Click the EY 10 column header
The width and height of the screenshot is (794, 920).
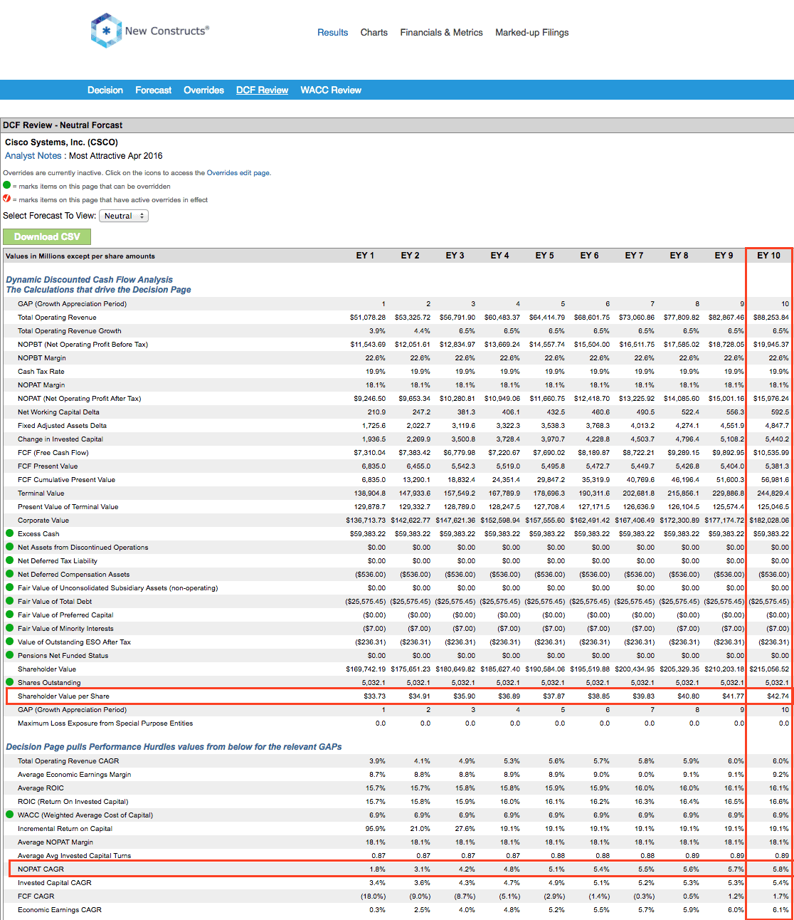pos(768,256)
